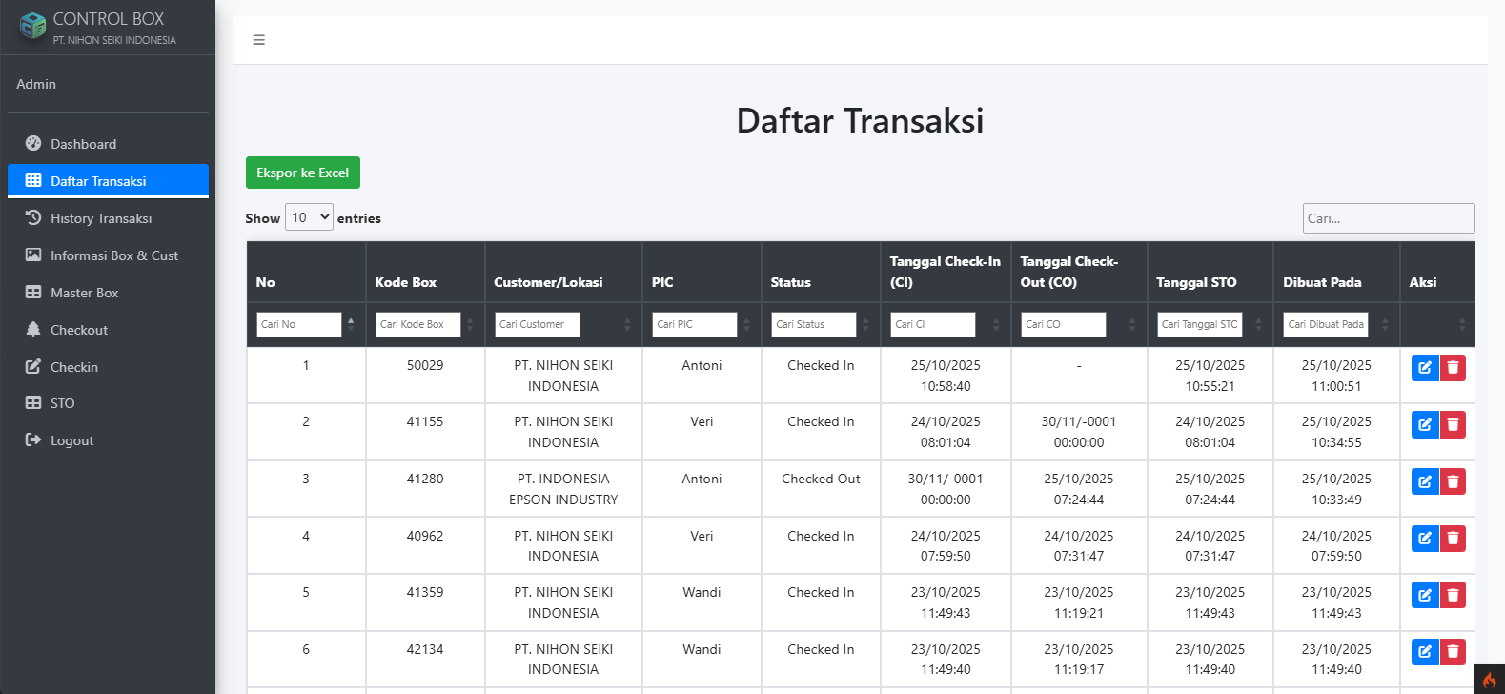Open History Transaksi page
This screenshot has width=1505, height=694.
(108, 218)
